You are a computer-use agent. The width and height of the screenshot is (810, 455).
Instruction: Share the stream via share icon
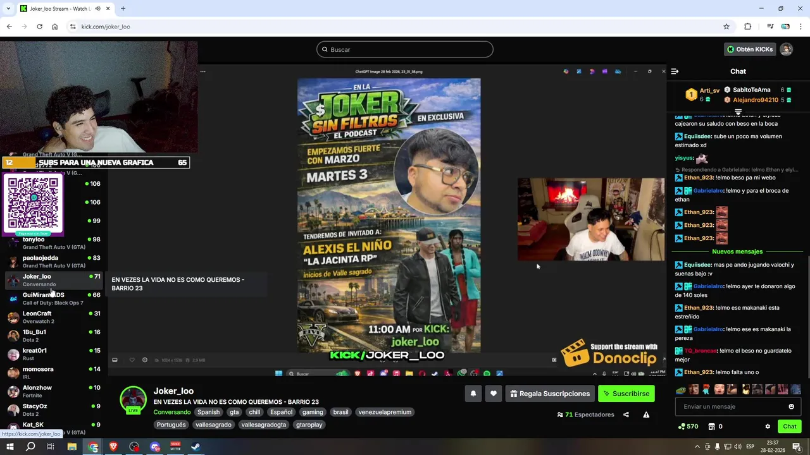click(x=626, y=415)
